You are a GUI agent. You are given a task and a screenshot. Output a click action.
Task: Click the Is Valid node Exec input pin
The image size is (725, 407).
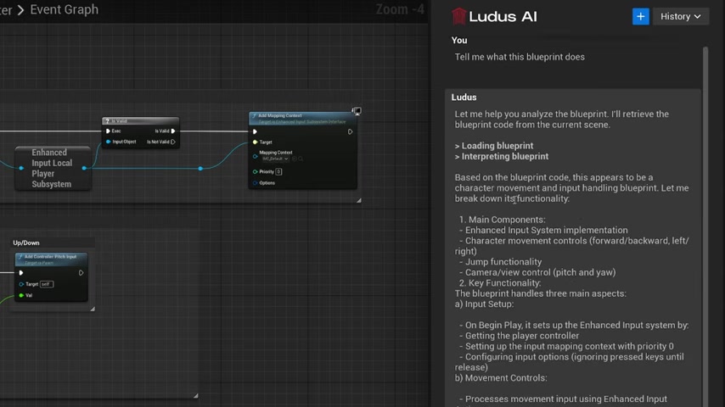(108, 131)
